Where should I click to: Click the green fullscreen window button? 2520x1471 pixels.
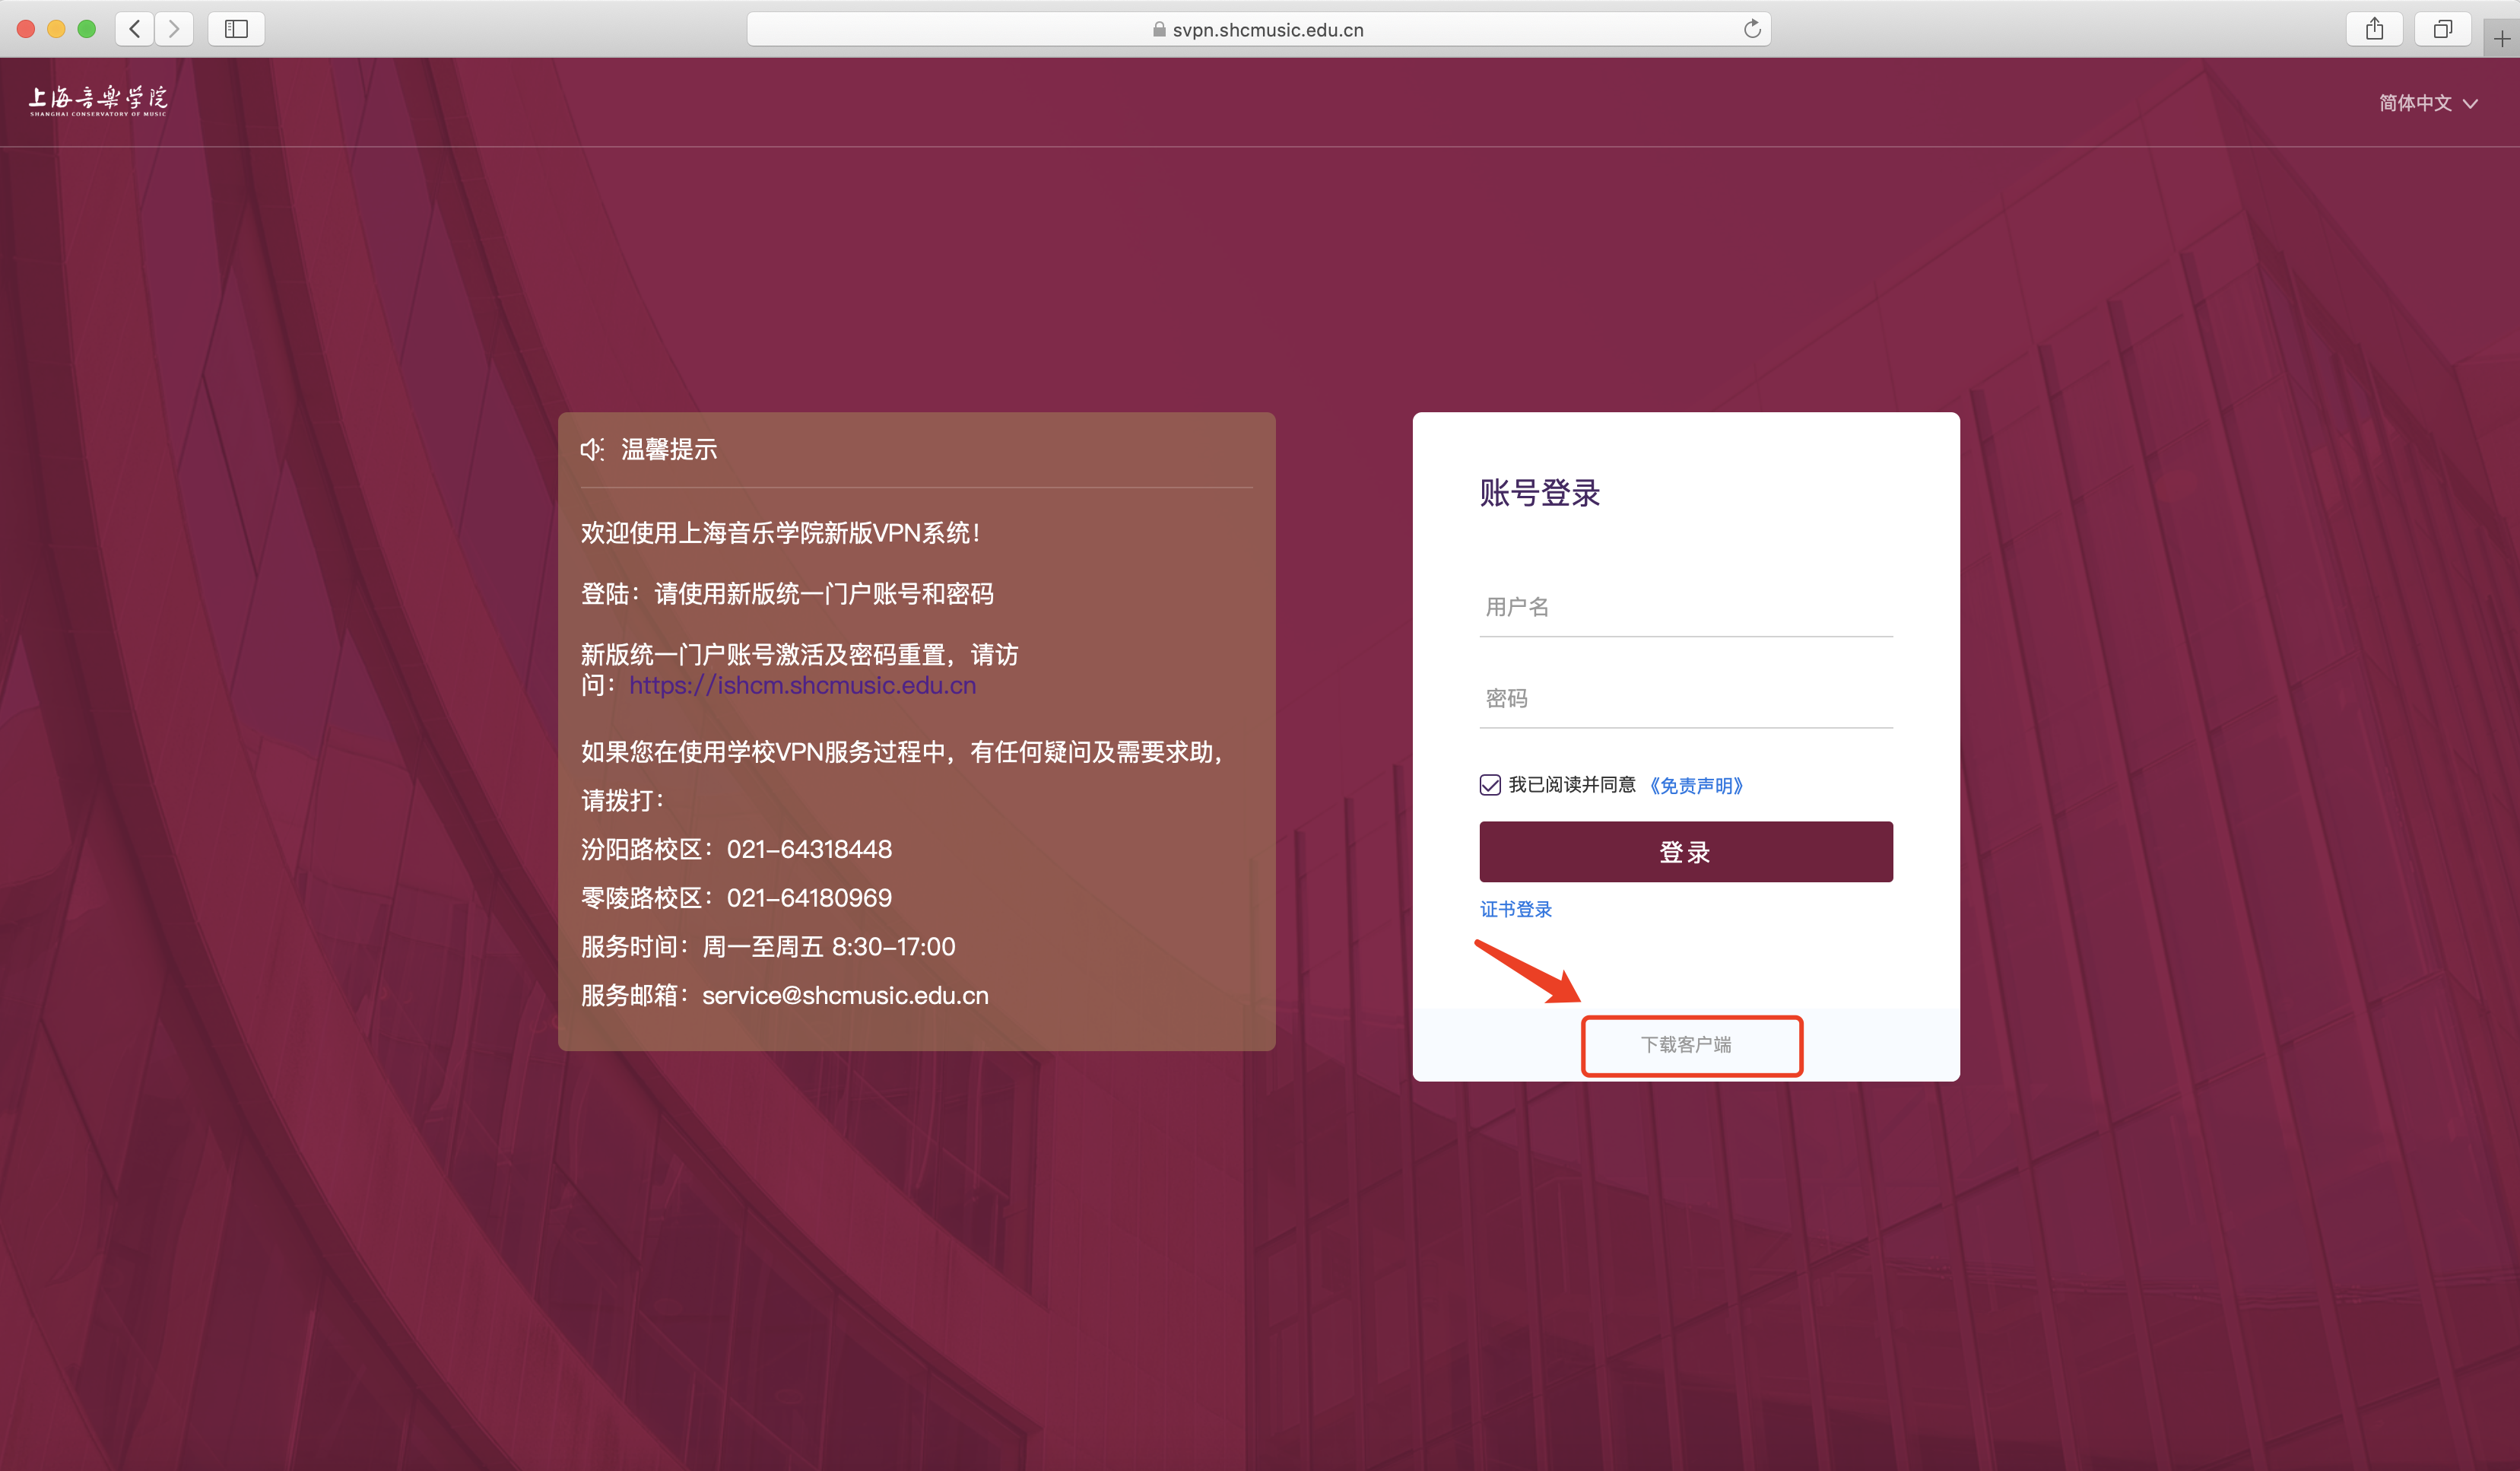(x=87, y=29)
